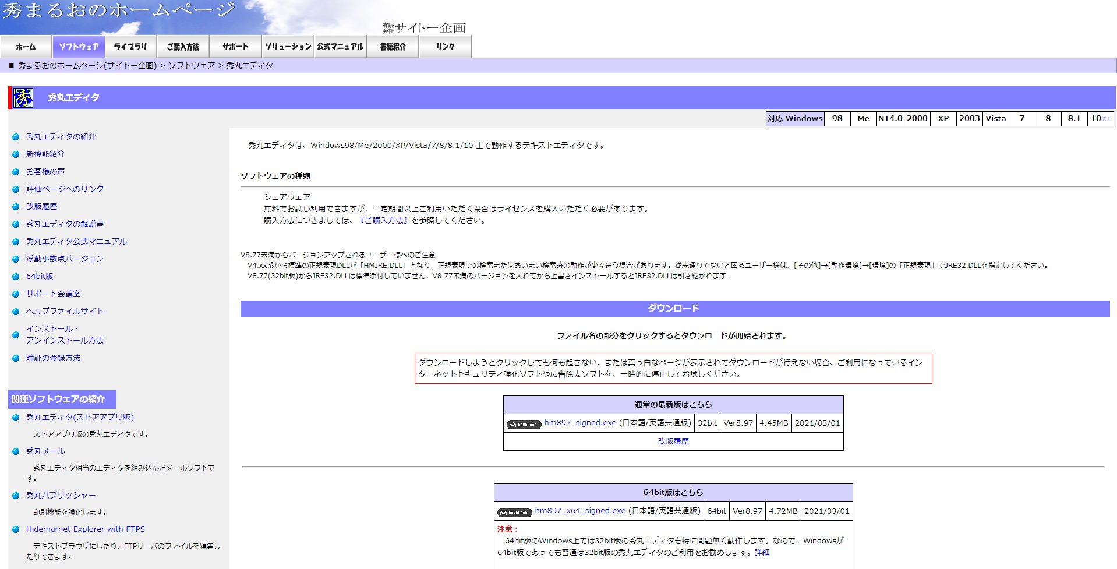This screenshot has height=569, width=1117.
Task: Open the 秀丸メール link
Action: click(45, 451)
